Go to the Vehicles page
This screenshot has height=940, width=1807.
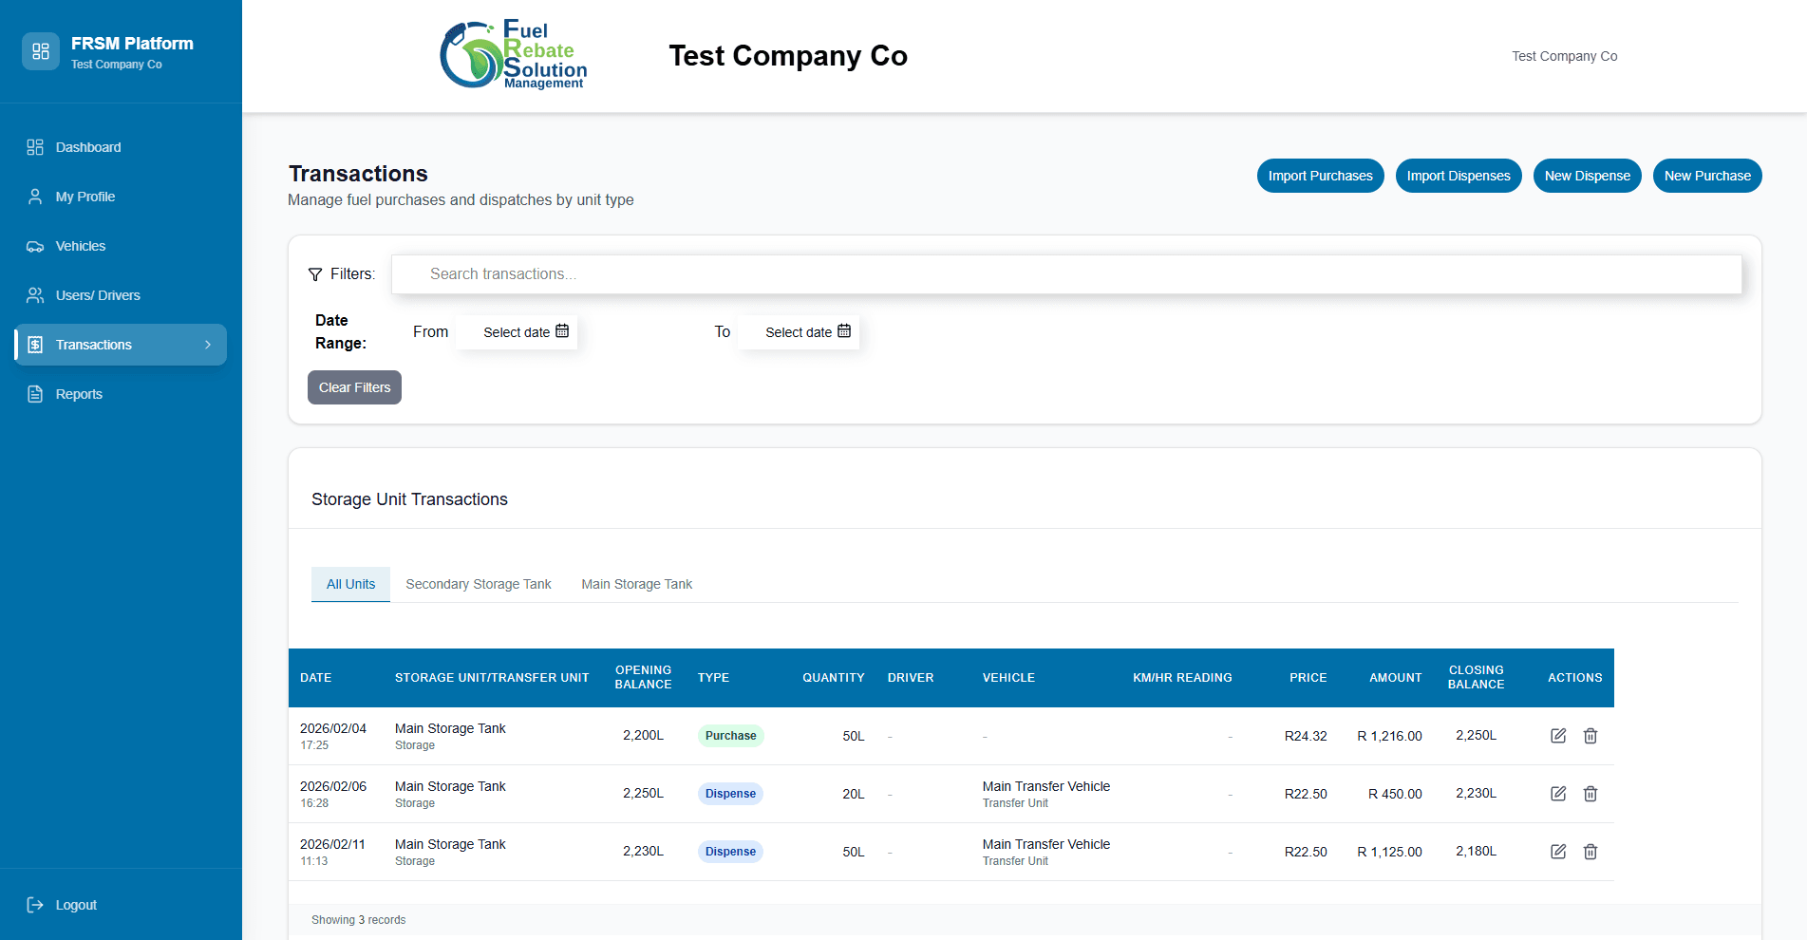click(x=121, y=246)
